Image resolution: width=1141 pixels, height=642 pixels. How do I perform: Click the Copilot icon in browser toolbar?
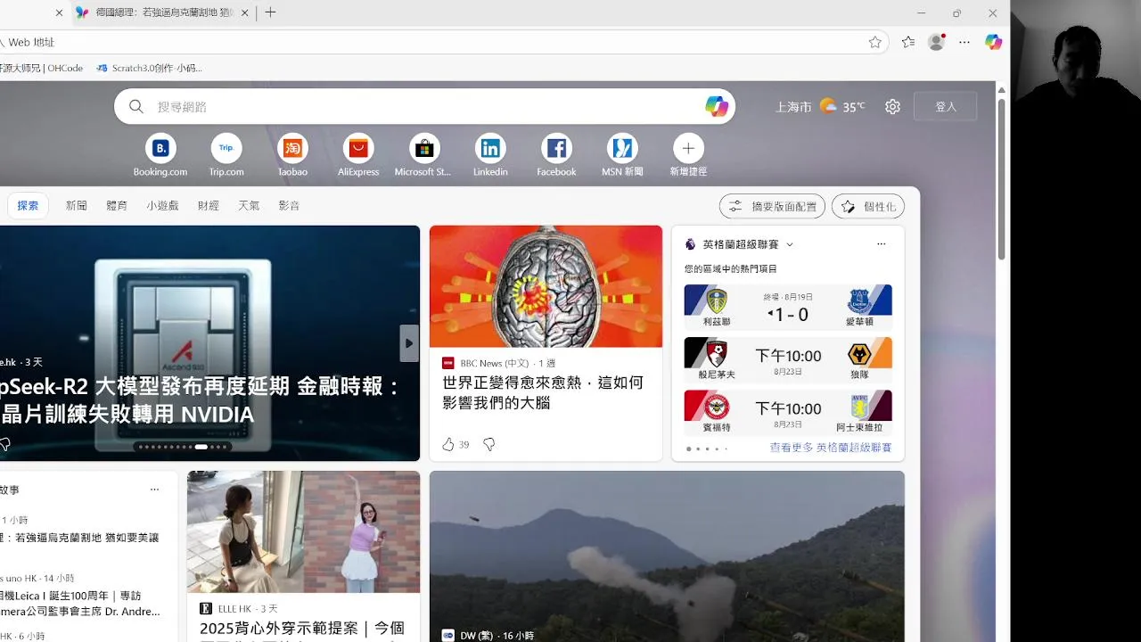click(x=993, y=42)
